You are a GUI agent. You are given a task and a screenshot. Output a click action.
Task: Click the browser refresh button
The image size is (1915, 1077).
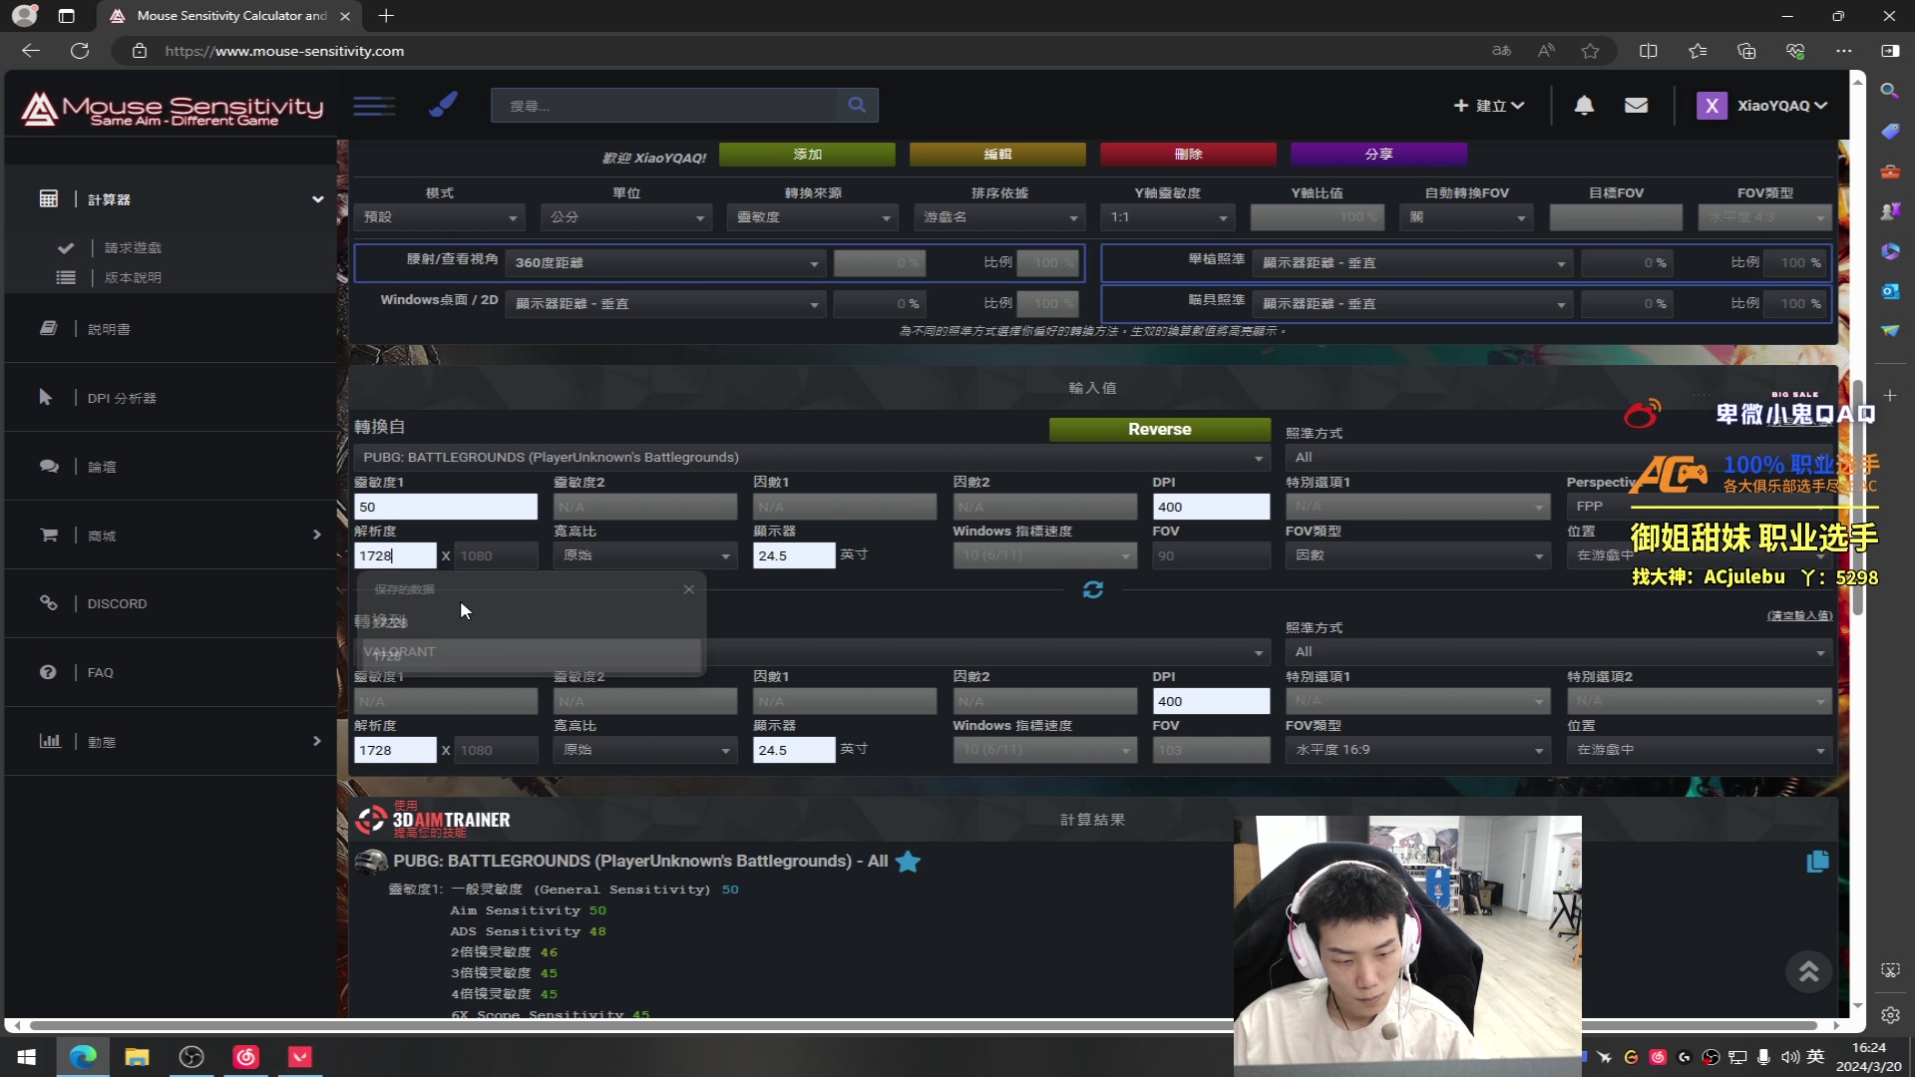pos(80,51)
